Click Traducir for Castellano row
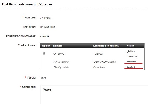Viewport: 148px width, 104px height. pos(131,67)
